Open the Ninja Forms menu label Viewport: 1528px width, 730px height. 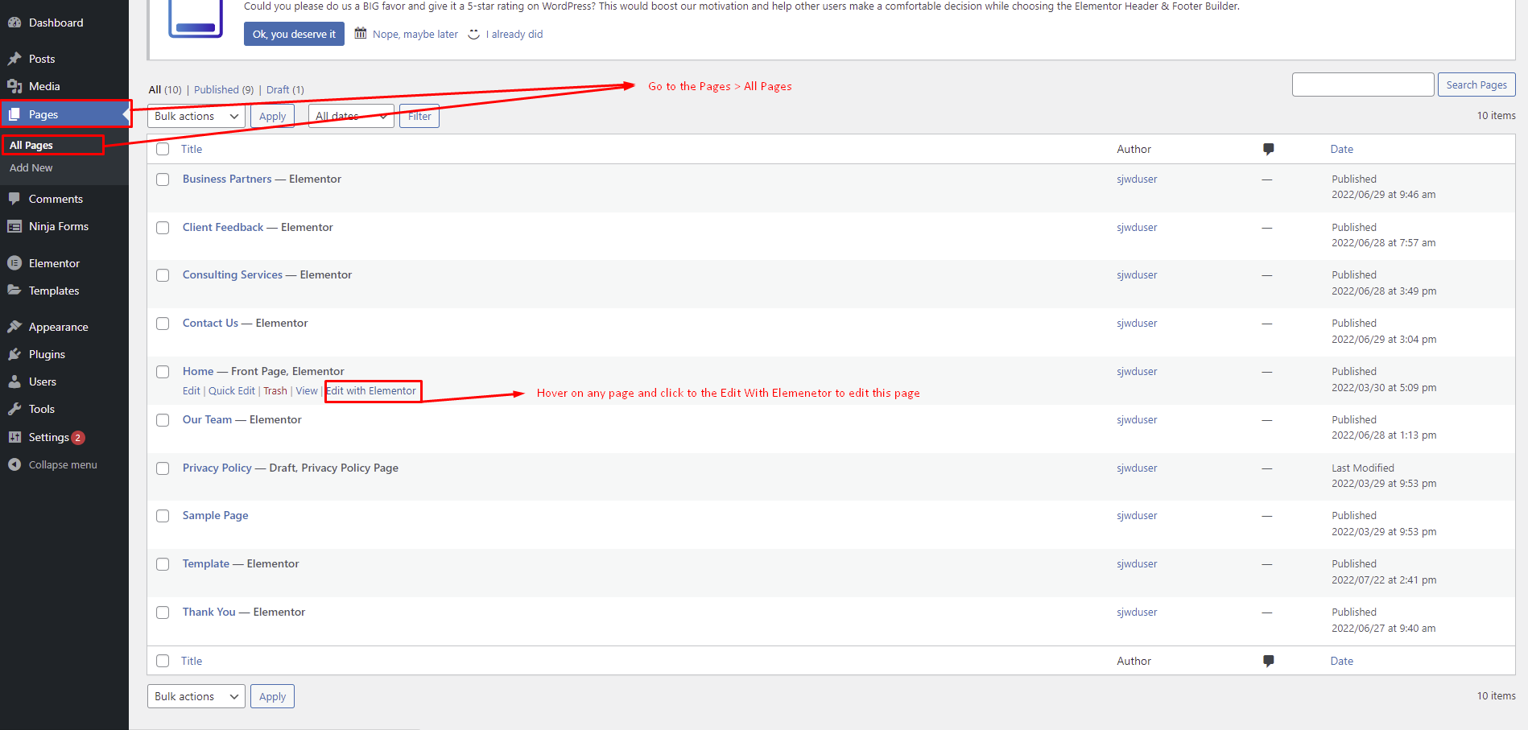(x=59, y=226)
